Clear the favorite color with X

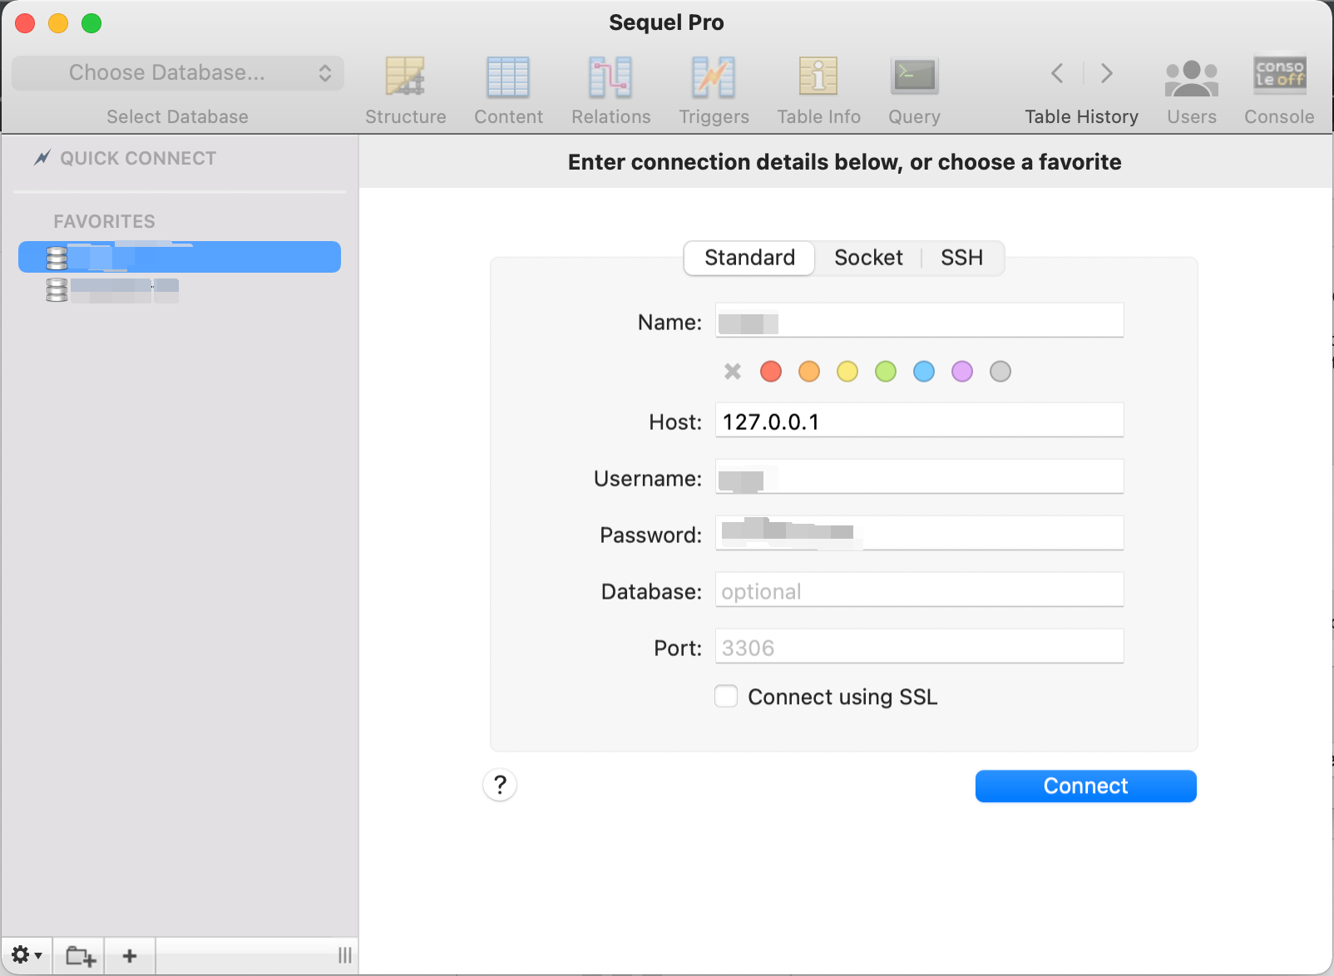point(733,372)
